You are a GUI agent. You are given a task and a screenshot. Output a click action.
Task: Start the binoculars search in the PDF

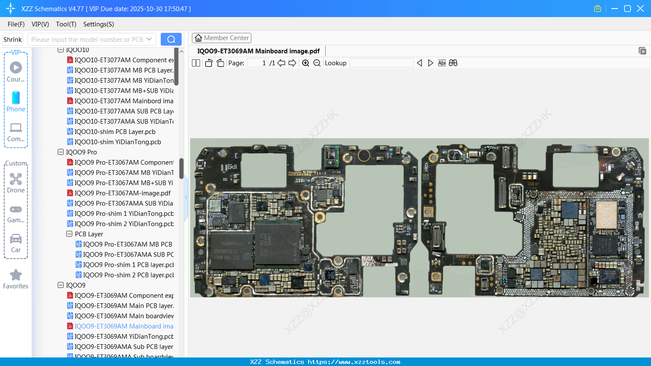coord(453,63)
